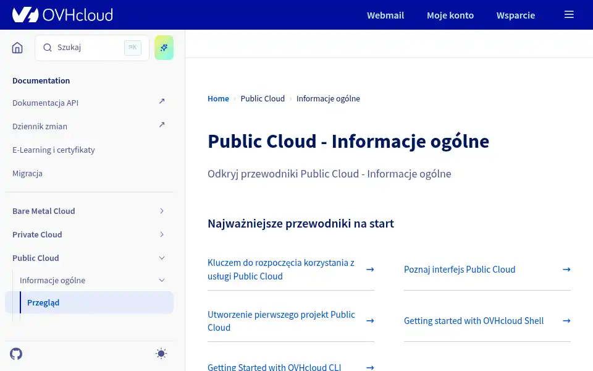Open Poznaj interfejs Public Cloud guide
The image size is (593, 371).
[x=460, y=270]
